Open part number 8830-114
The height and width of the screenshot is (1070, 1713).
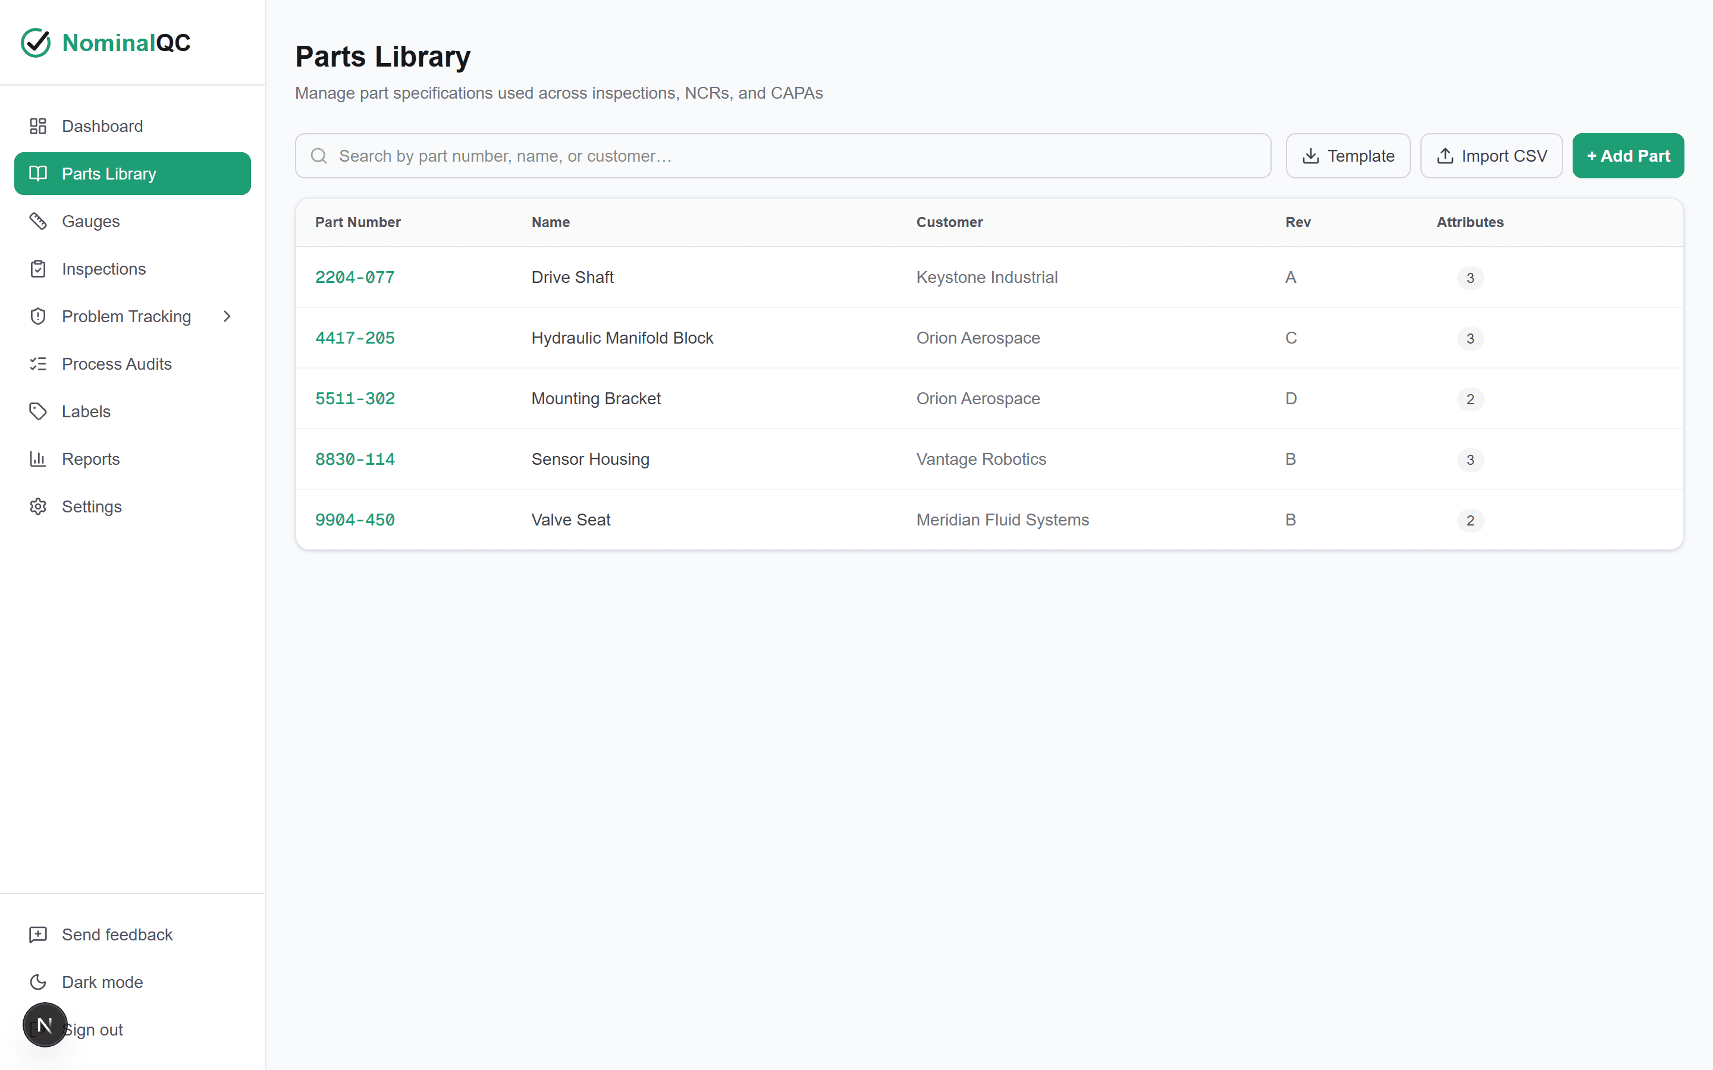[354, 458]
